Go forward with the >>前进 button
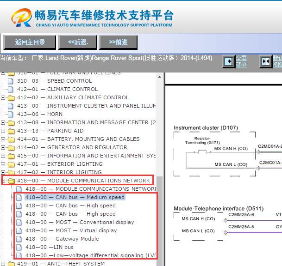282x266 pixels. click(118, 42)
